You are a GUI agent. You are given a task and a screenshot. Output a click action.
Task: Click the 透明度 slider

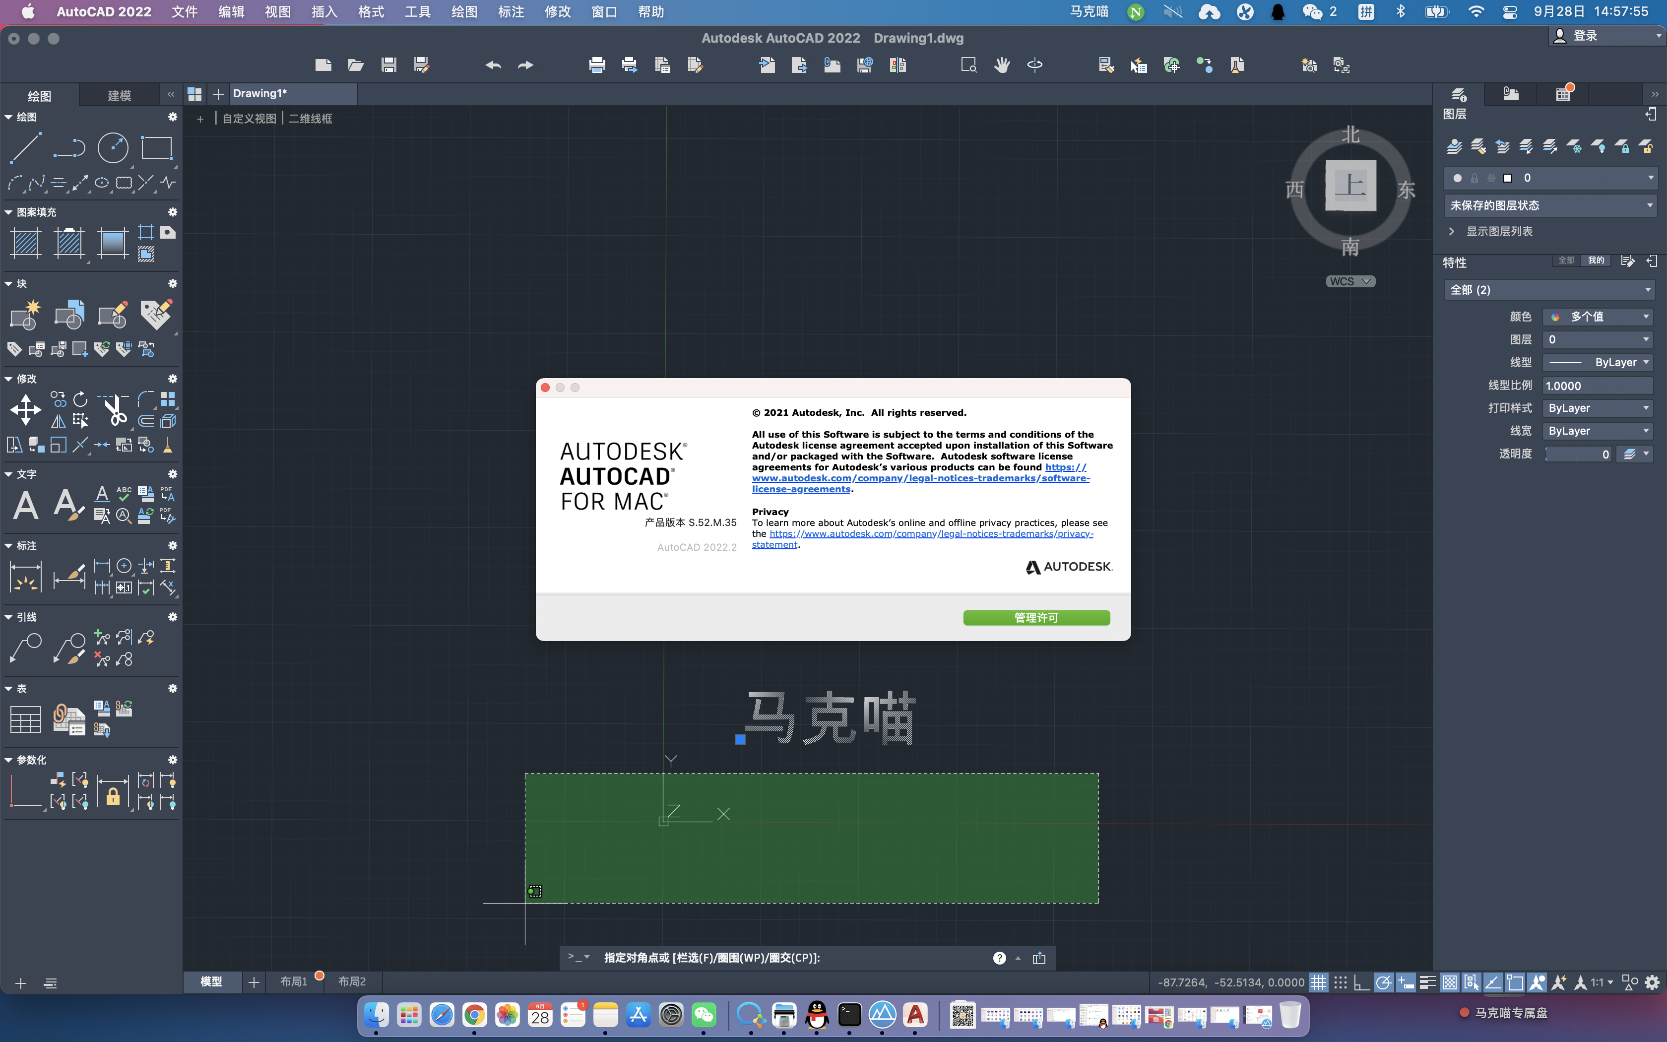point(1577,454)
